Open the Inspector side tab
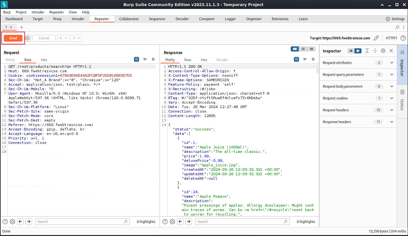408x236 pixels. pyautogui.click(x=403, y=65)
